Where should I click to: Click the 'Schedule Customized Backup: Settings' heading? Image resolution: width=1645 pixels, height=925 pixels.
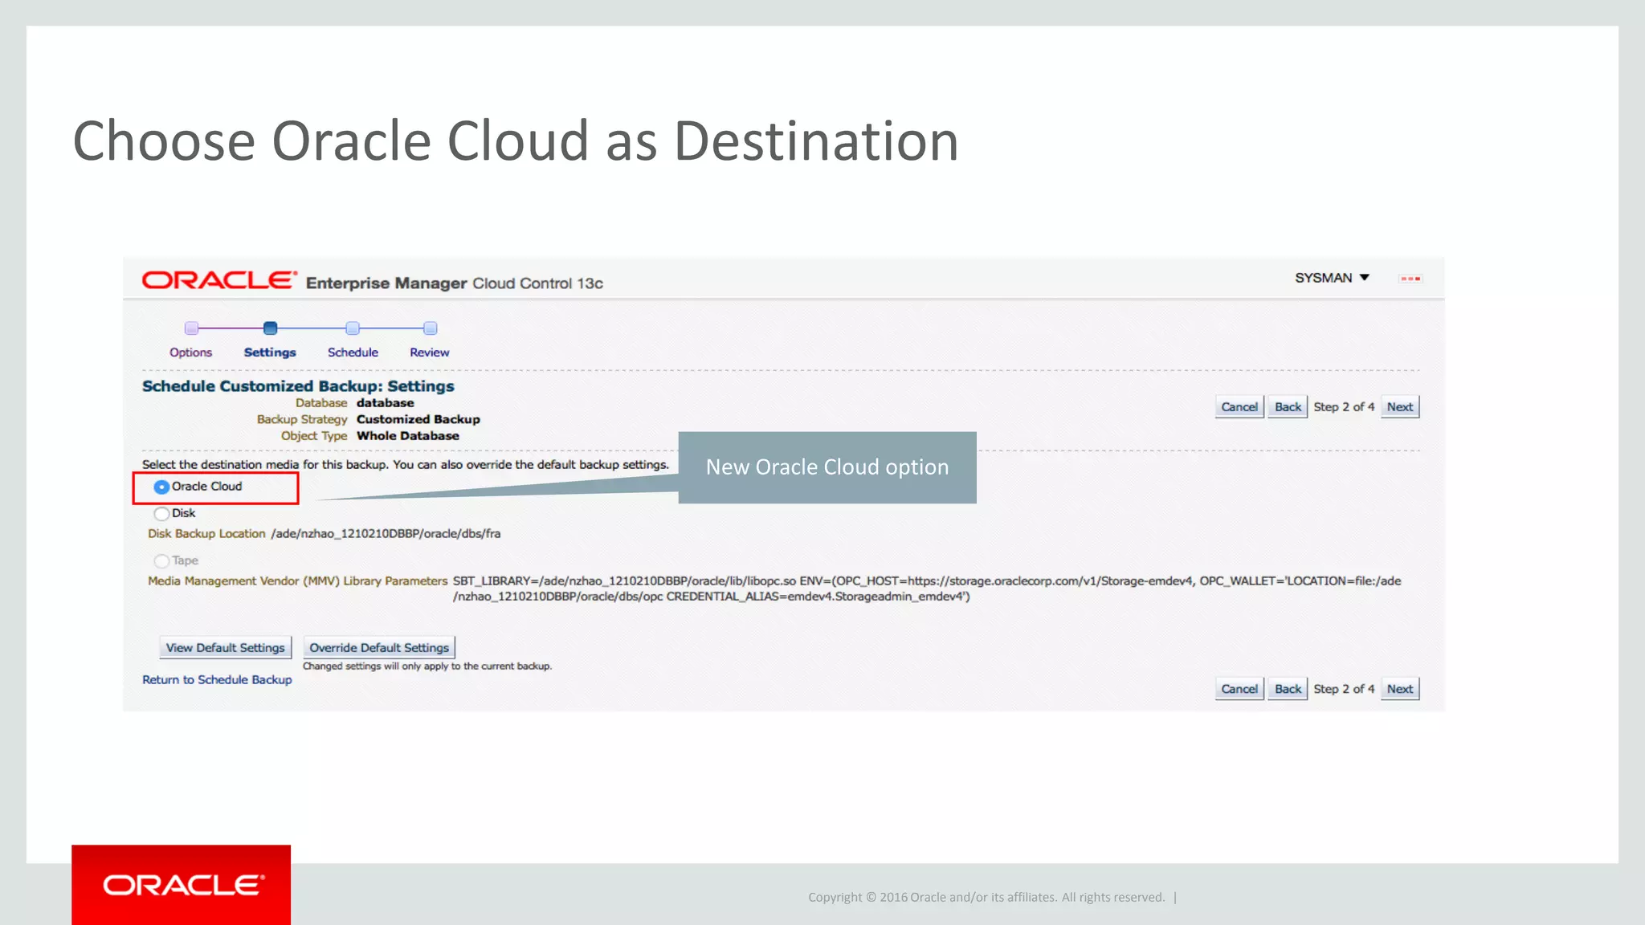(x=298, y=386)
